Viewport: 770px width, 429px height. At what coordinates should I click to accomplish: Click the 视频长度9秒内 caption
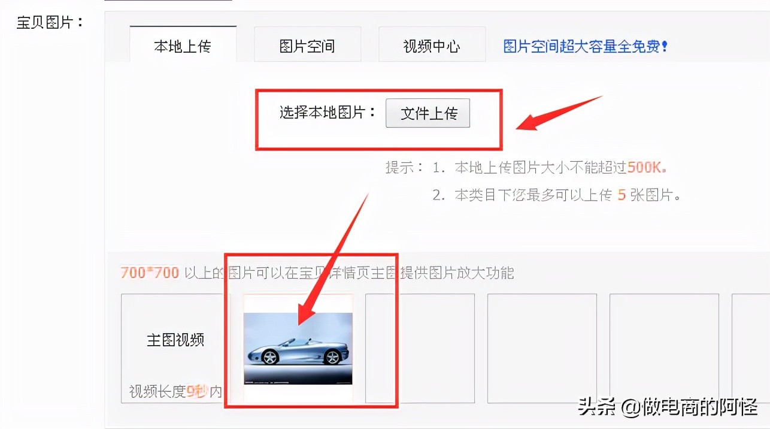point(175,392)
